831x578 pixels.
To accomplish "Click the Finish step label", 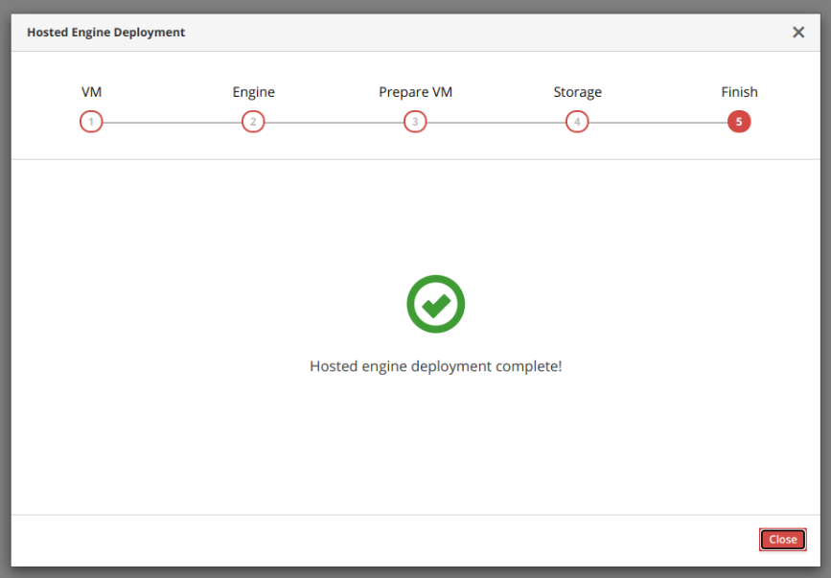I will (x=739, y=92).
